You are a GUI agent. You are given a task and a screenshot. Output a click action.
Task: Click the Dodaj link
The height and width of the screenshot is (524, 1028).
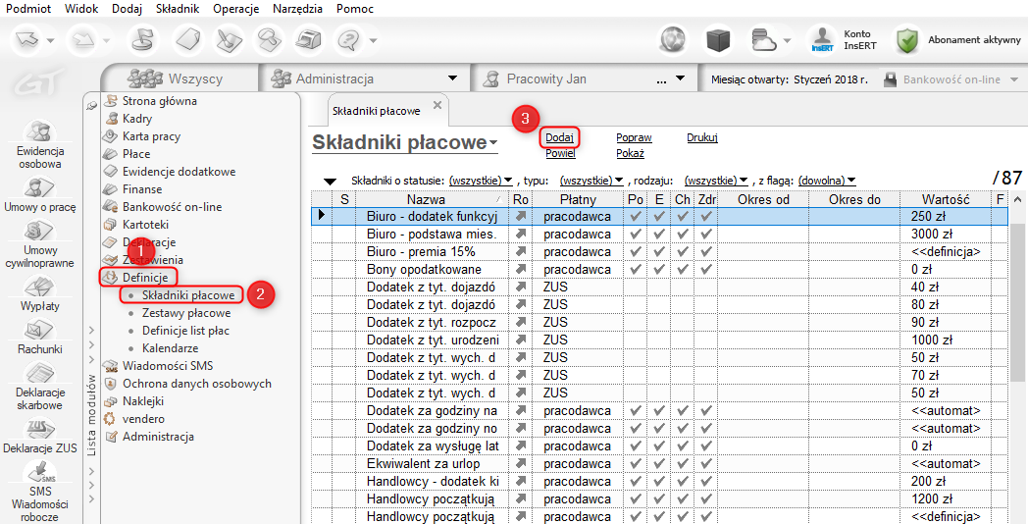coord(559,138)
